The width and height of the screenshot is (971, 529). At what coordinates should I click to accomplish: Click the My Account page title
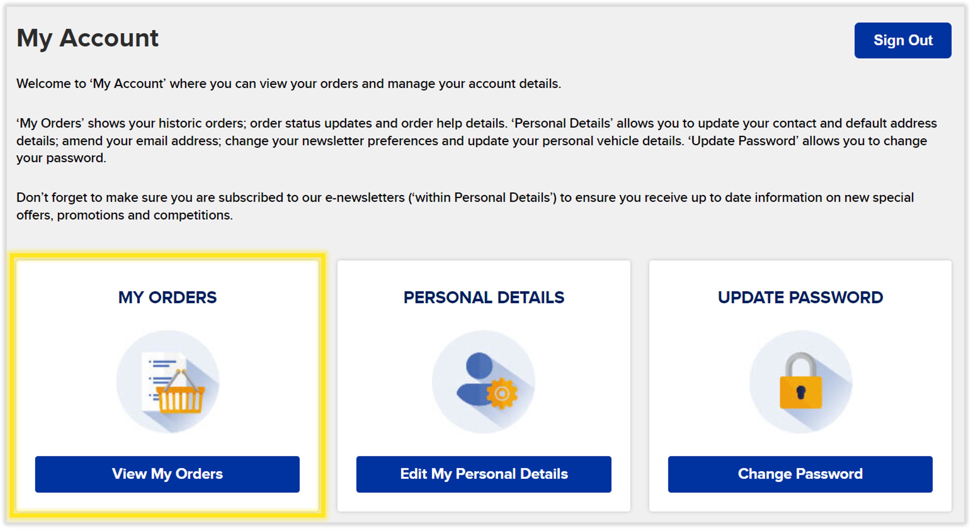pyautogui.click(x=88, y=38)
